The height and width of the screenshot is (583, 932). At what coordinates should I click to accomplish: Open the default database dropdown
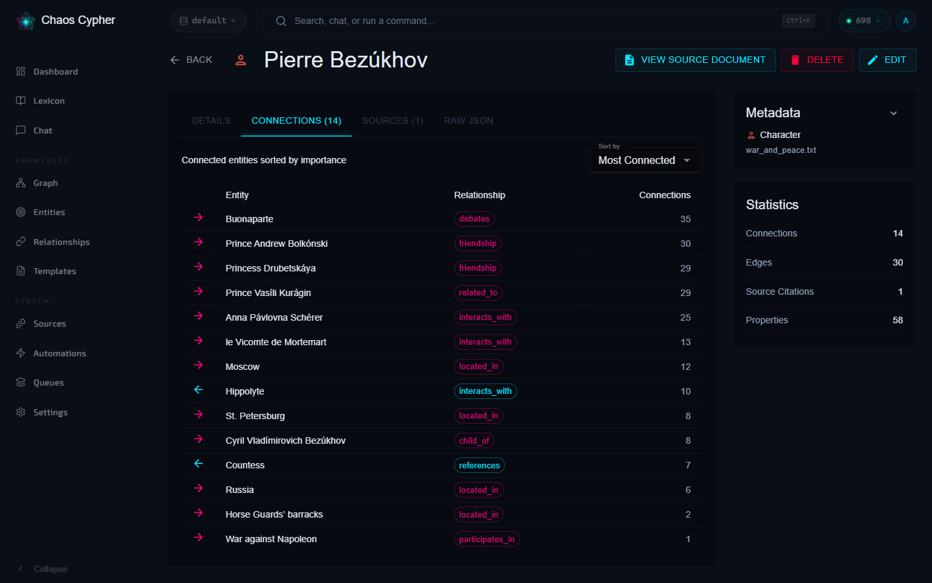click(x=208, y=21)
